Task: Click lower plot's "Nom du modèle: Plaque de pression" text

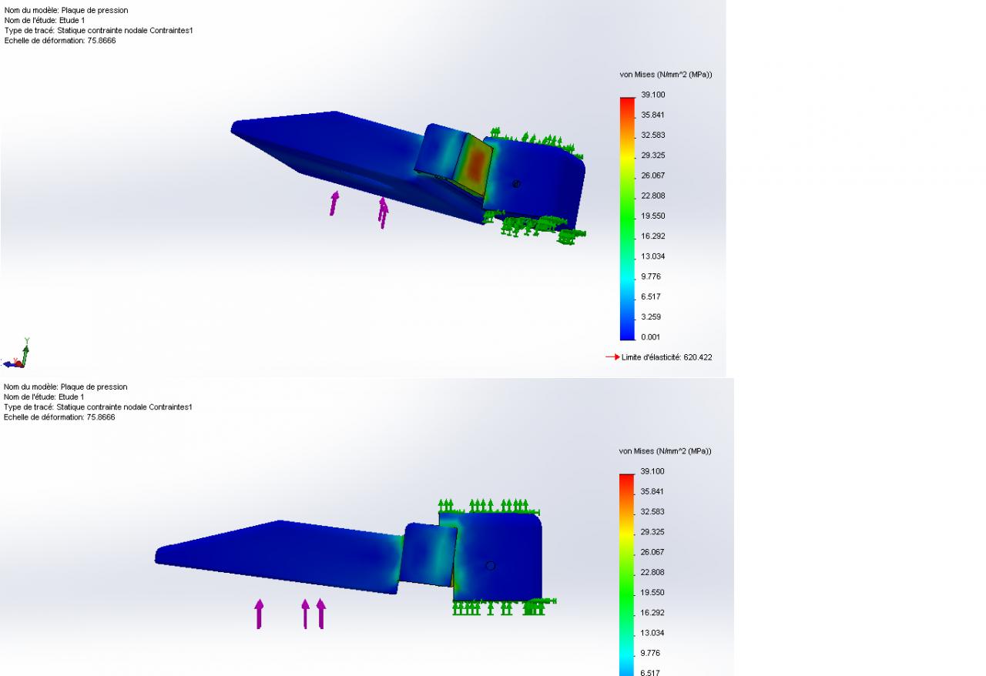Action: tap(66, 387)
